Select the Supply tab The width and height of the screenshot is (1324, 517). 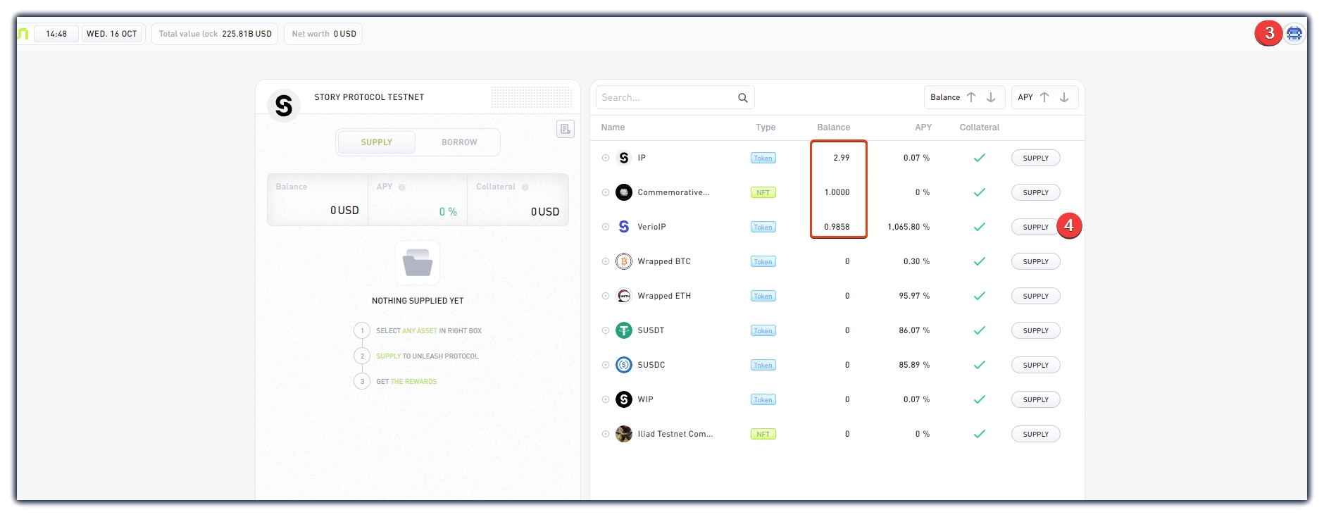376,142
